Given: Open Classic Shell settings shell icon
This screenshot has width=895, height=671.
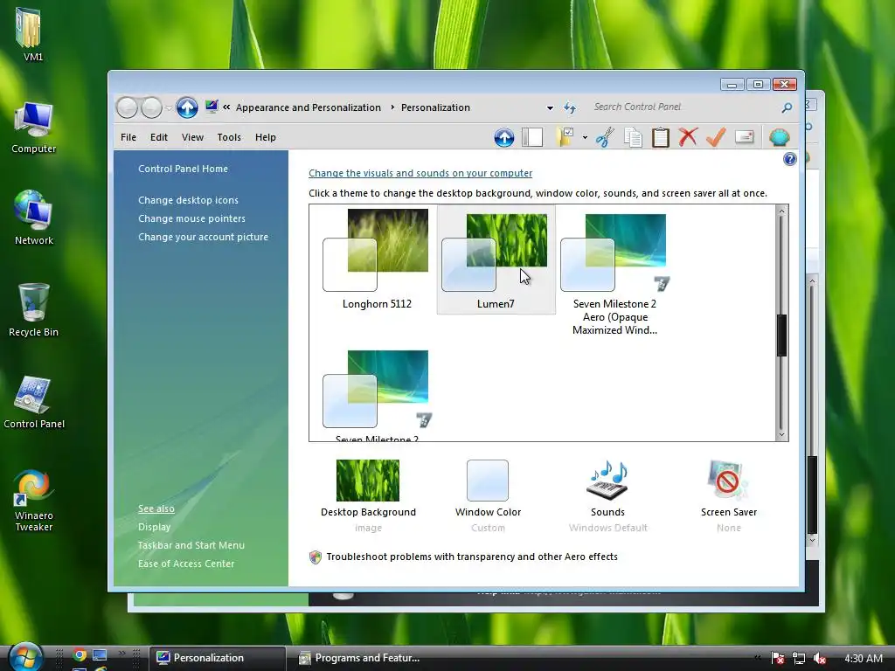Looking at the screenshot, I should [779, 137].
